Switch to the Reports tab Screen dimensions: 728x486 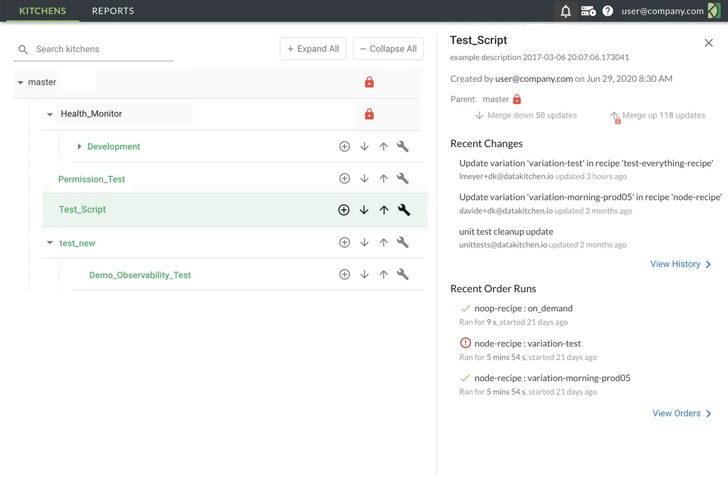pos(113,11)
